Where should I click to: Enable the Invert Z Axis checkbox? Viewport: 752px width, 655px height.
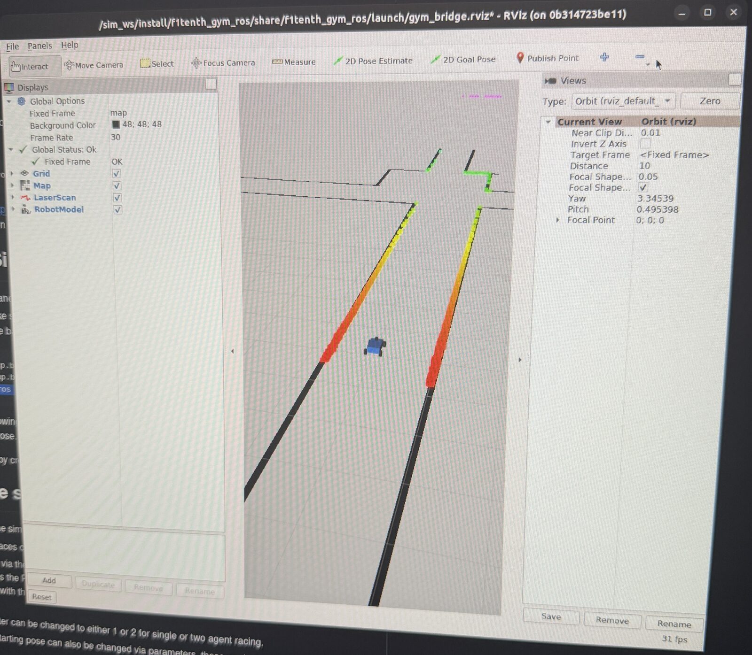click(645, 143)
